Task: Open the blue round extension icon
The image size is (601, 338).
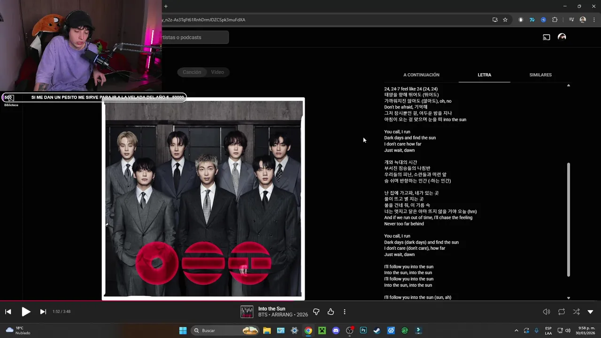Action: (x=543, y=20)
